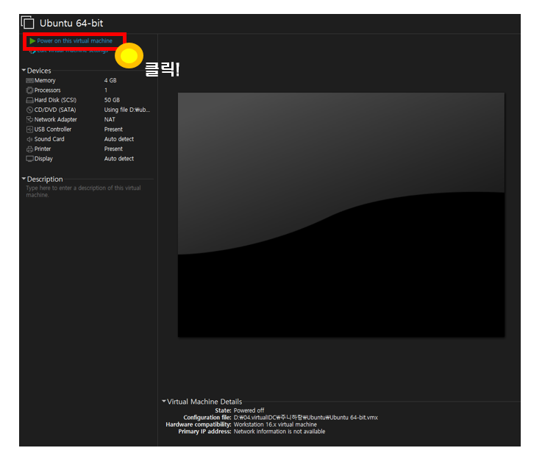Select the USB Controller label
545x459 pixels.
53,129
